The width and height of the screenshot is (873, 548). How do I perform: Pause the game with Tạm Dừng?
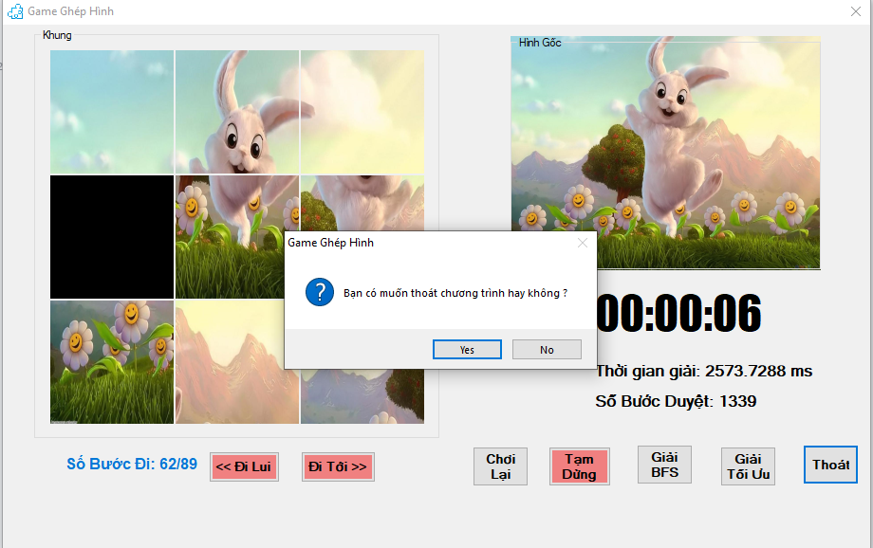(x=579, y=466)
